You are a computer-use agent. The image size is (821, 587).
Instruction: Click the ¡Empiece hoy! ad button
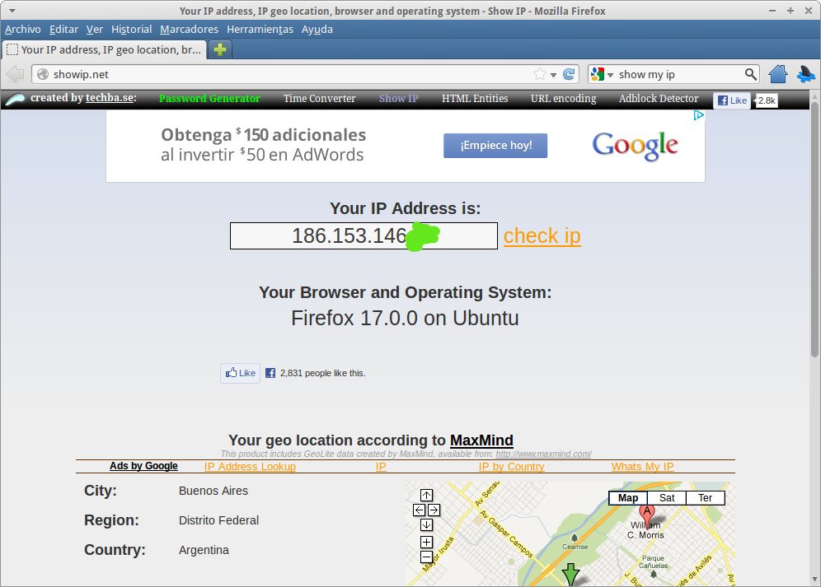click(x=495, y=146)
